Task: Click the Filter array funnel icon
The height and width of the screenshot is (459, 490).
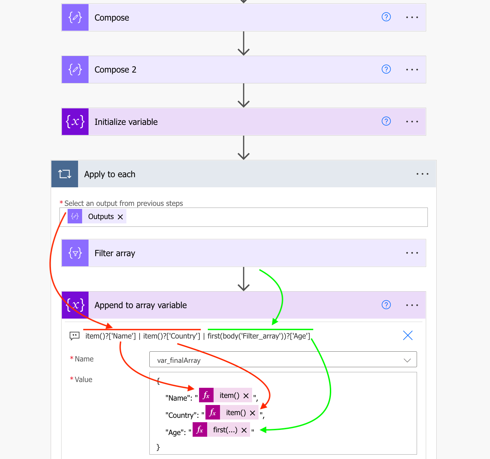Action: 75,253
